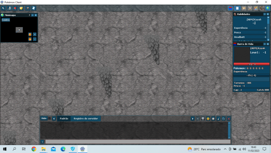Click the Pesca skill row in Habilidades
This screenshot has height=153, width=271.
coord(250,33)
